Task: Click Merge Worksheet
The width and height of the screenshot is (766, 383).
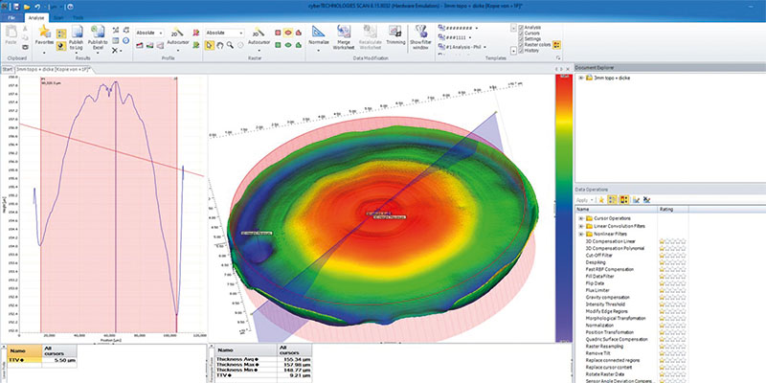Action: (x=344, y=37)
